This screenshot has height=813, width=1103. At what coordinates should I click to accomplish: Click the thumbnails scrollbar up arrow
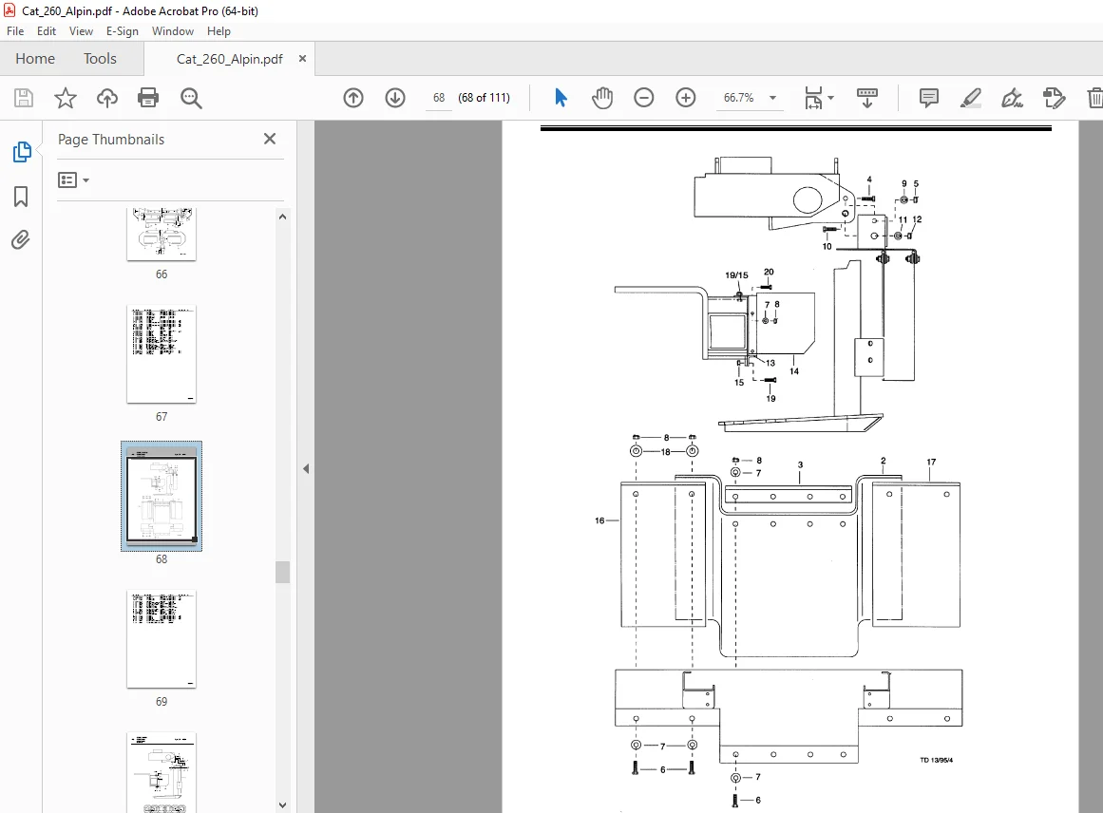(282, 217)
